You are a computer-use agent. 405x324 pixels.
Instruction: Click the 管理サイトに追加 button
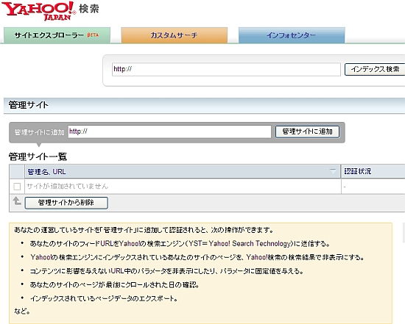pyautogui.click(x=307, y=132)
